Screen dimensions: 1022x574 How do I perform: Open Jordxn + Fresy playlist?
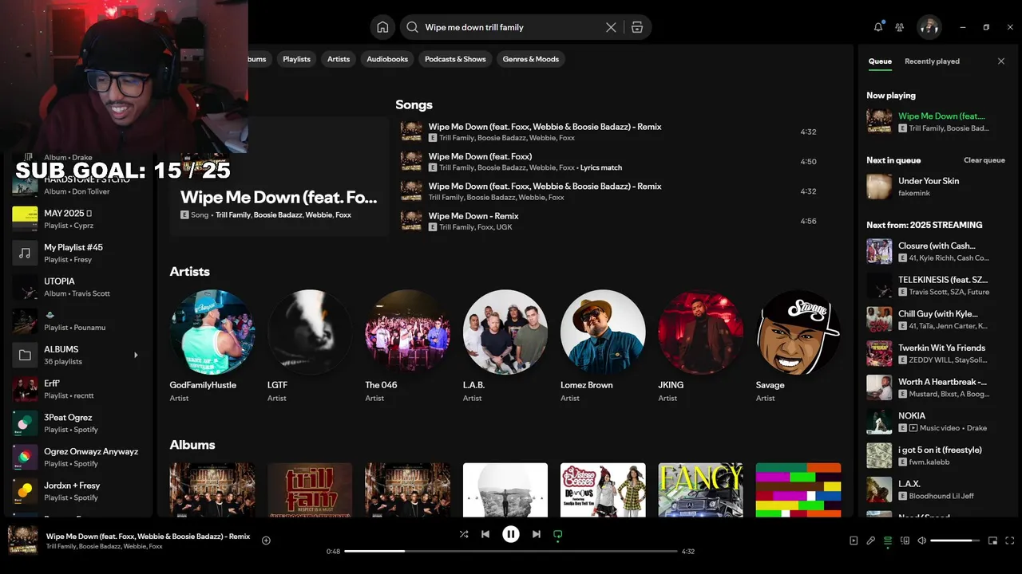78,491
